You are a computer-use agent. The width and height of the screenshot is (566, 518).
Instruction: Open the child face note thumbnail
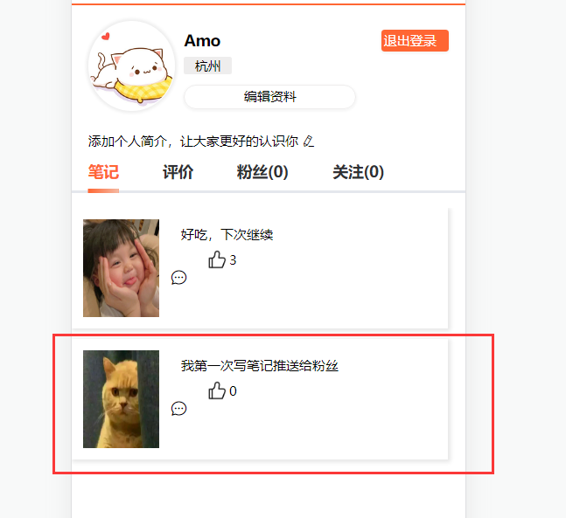click(x=121, y=268)
